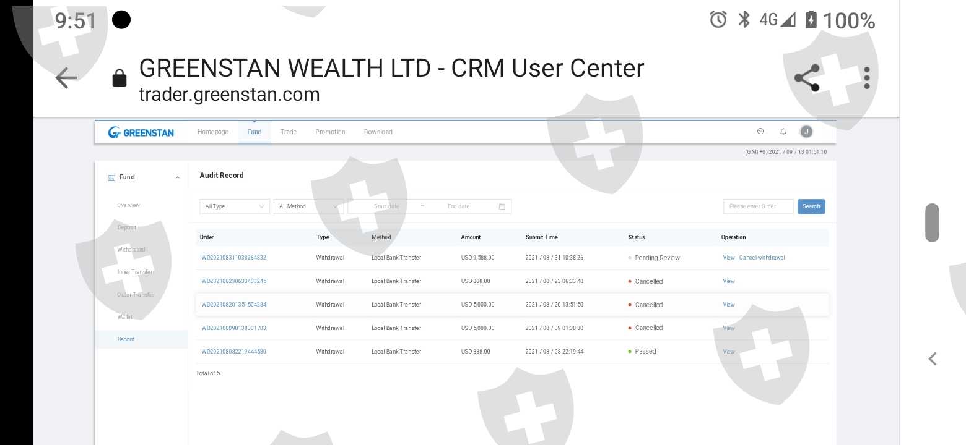
Task: View the order submitted 2021/08/09
Action: [x=729, y=328]
